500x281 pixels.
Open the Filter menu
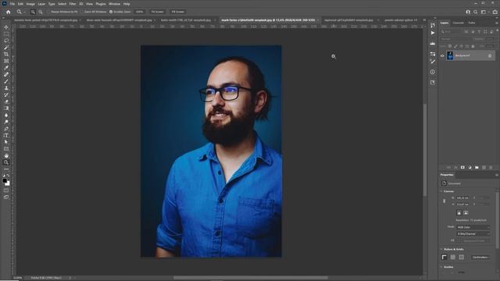pos(73,4)
